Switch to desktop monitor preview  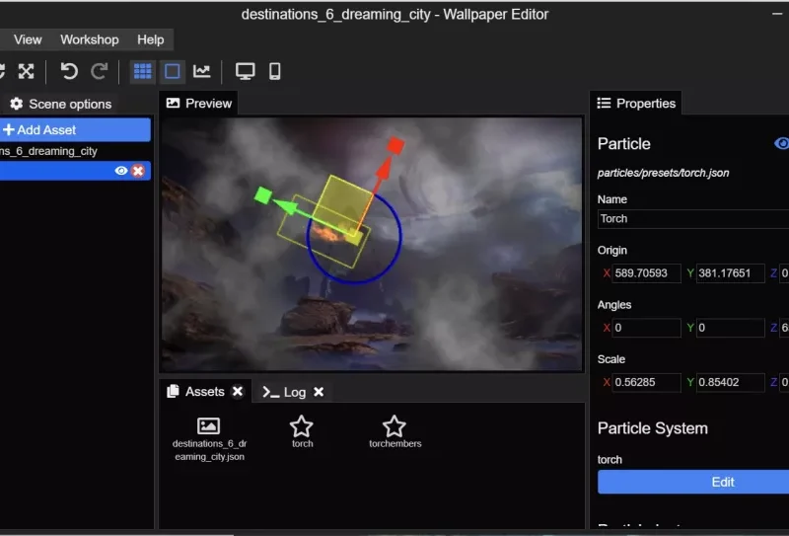pyautogui.click(x=245, y=71)
